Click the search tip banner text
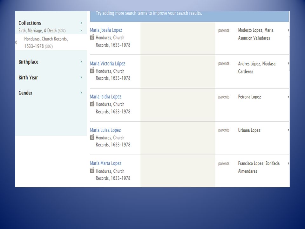The height and width of the screenshot is (229, 305). point(149,13)
